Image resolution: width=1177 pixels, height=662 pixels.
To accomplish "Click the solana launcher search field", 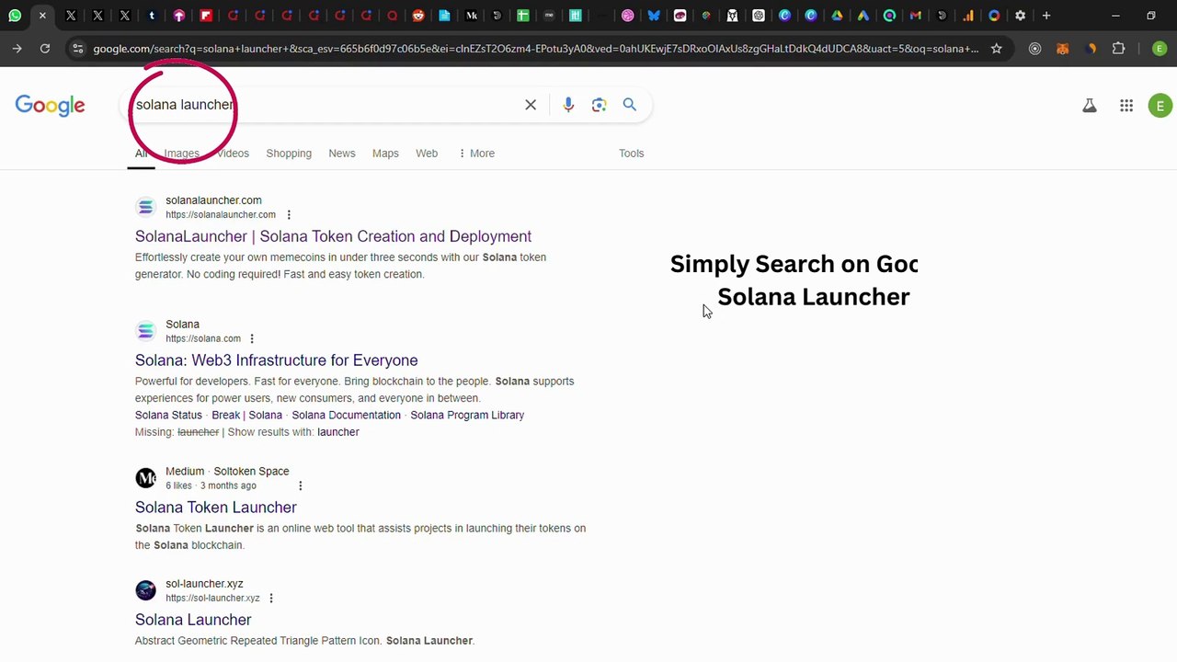I will pyautogui.click(x=322, y=105).
